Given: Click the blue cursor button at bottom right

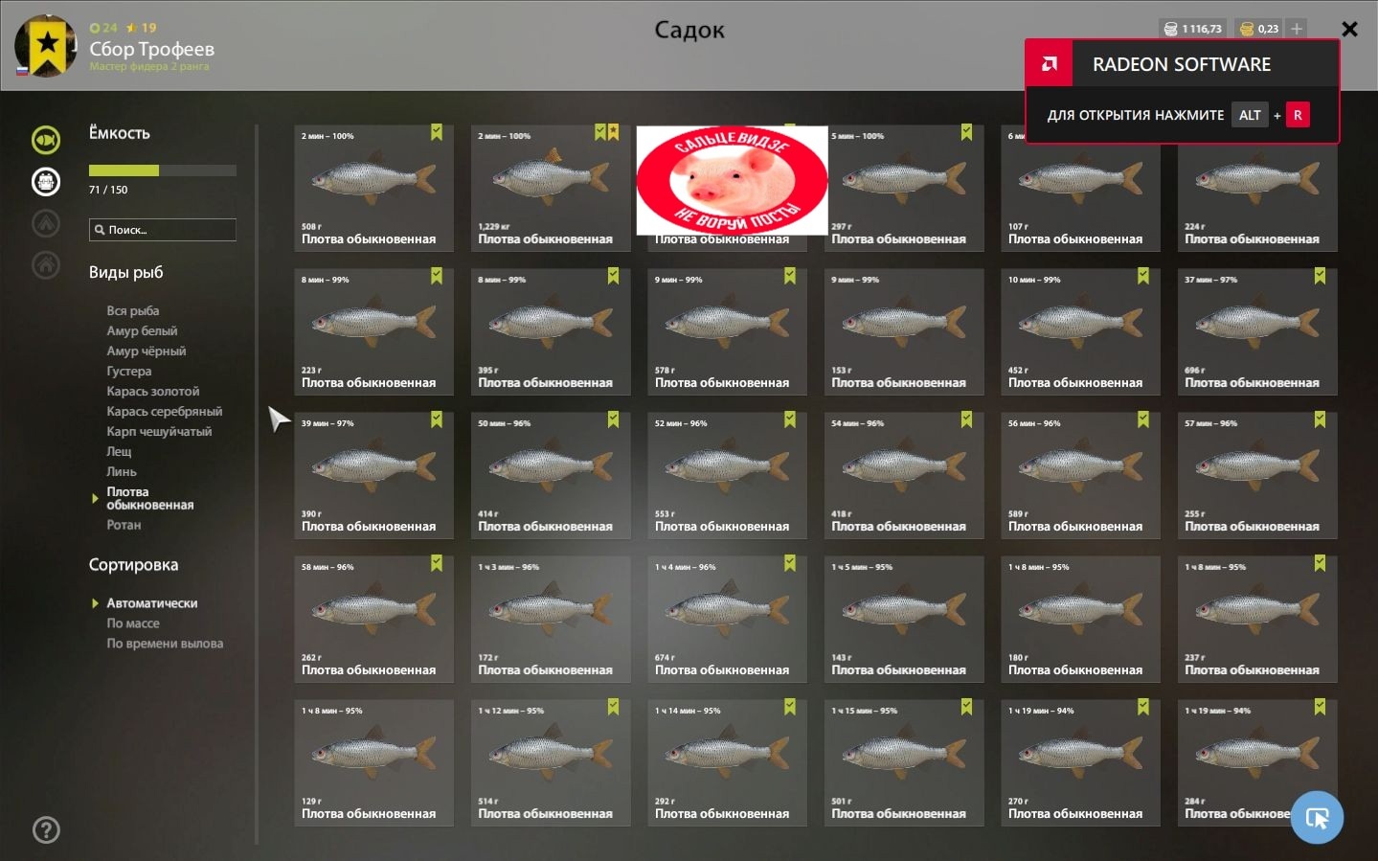Looking at the screenshot, I should pos(1317,817).
